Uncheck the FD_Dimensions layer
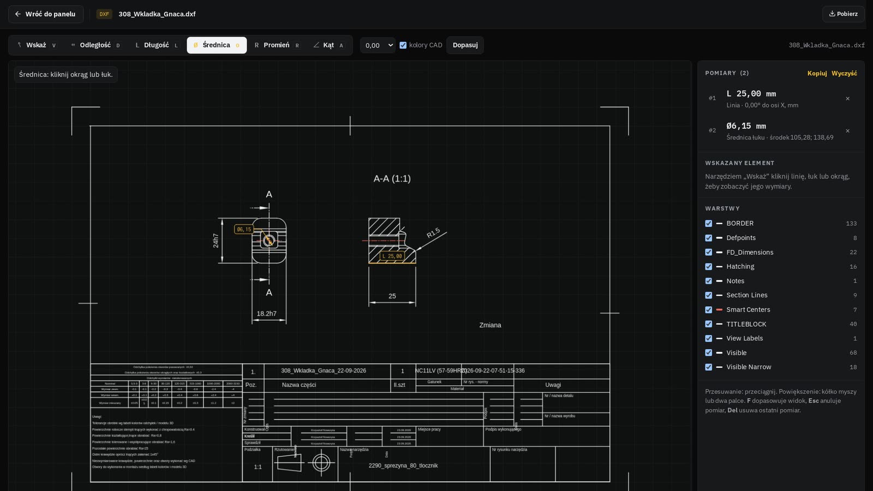This screenshot has width=873, height=491. [x=709, y=253]
